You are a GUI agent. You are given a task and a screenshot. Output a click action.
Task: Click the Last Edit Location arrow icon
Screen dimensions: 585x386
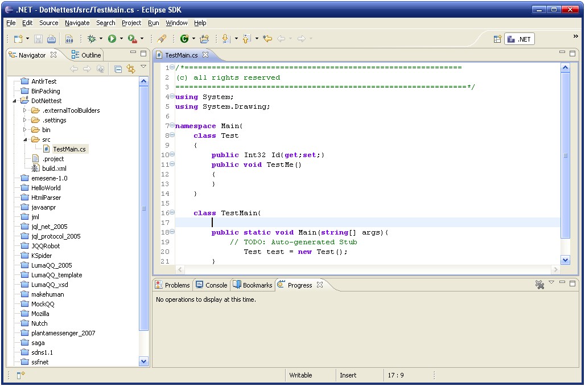(x=267, y=39)
